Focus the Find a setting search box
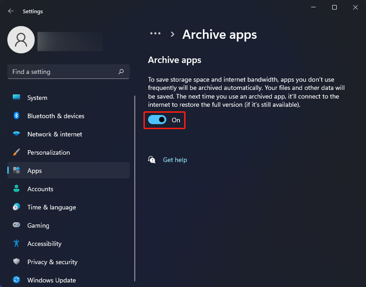Screen dimensions: 366x287 pos(69,72)
